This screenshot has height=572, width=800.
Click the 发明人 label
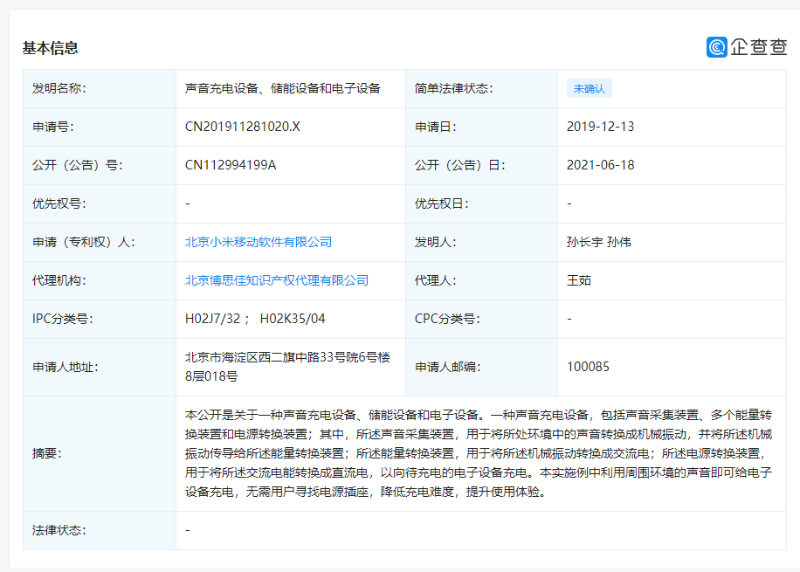pyautogui.click(x=435, y=242)
